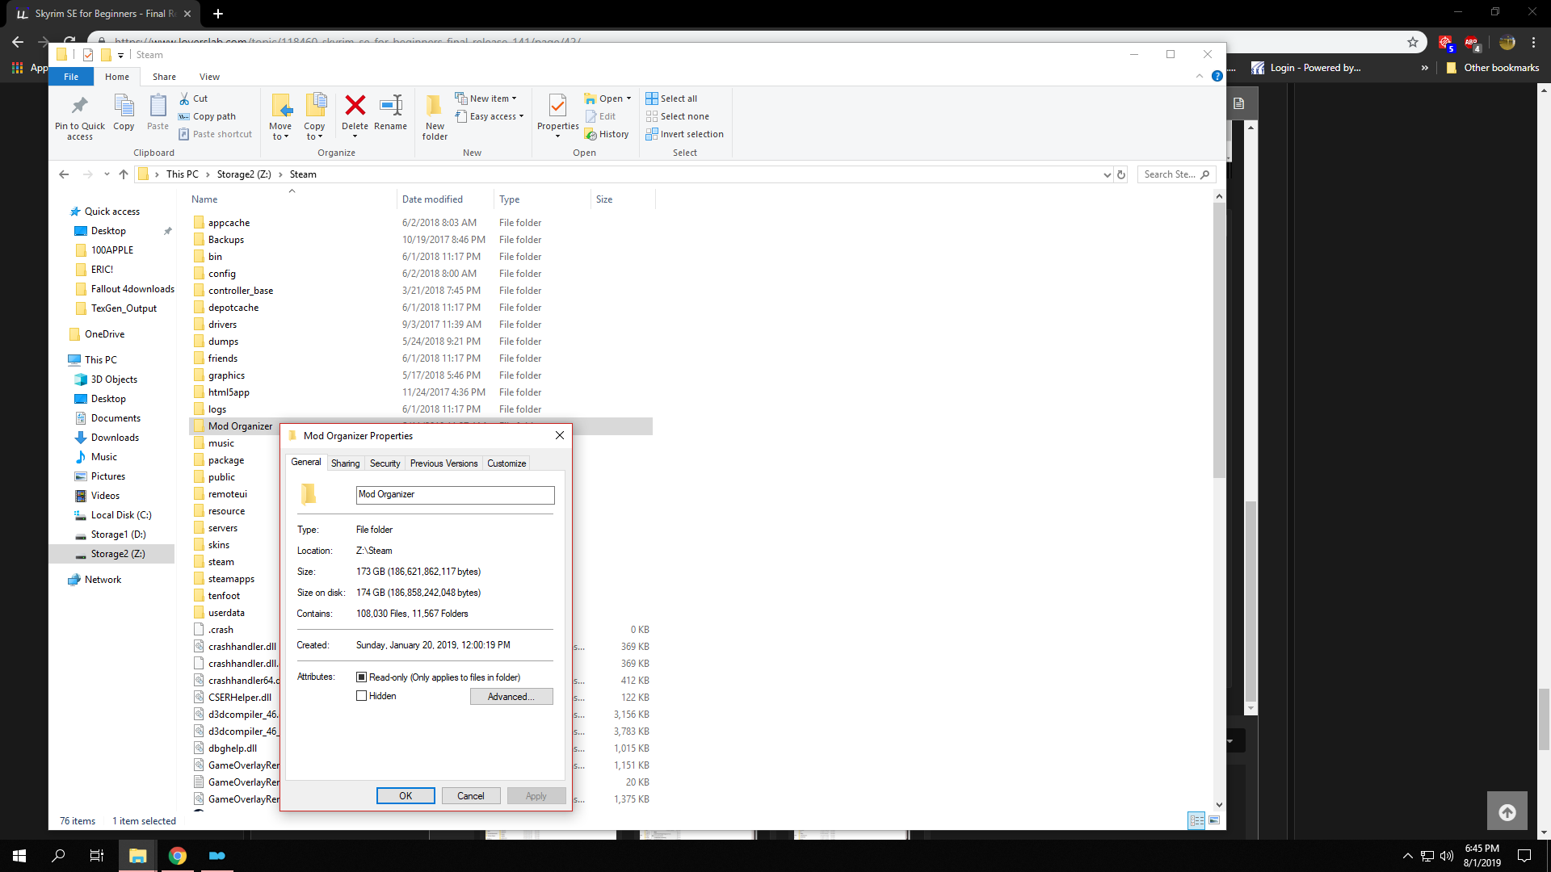Click scroll-to-top arrow on web page
The image size is (1551, 872).
(1507, 811)
